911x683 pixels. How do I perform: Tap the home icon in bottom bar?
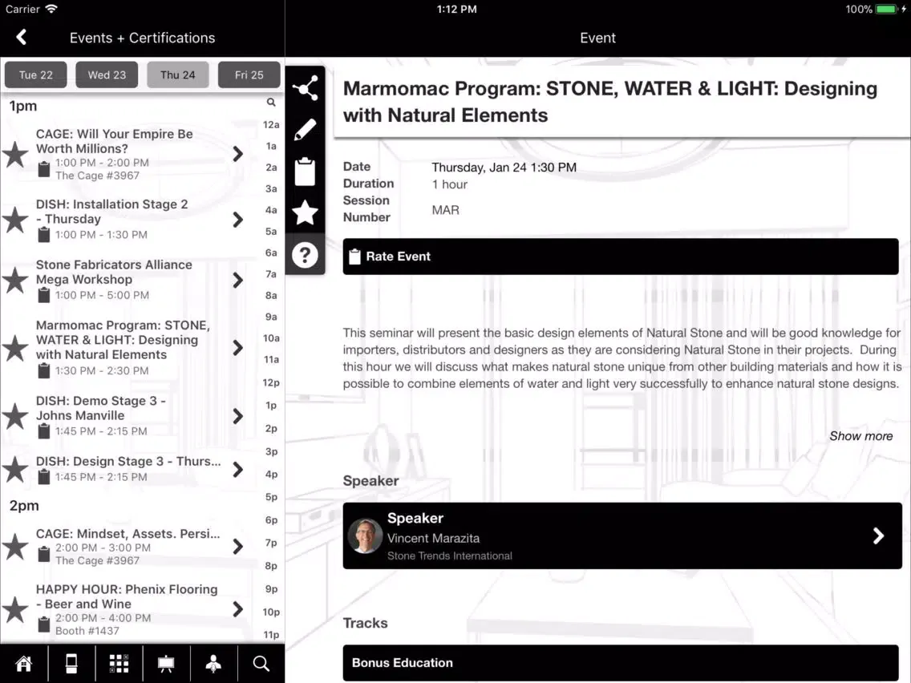(x=24, y=663)
